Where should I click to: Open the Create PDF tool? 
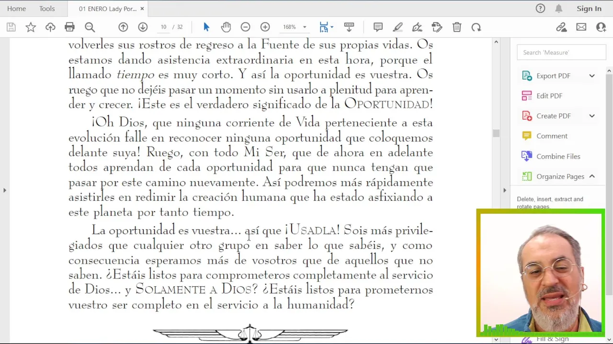point(554,116)
